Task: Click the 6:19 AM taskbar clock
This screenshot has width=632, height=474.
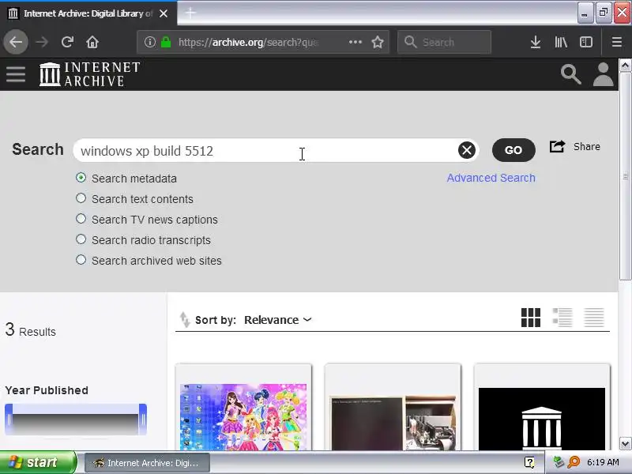Action: pos(603,462)
